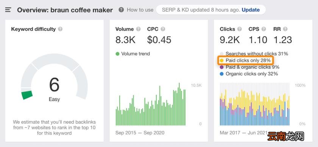Toggle Searches without clicks legend item

tap(254, 54)
